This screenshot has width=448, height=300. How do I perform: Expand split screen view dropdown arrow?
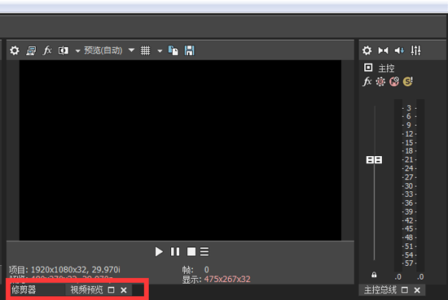tap(77, 51)
